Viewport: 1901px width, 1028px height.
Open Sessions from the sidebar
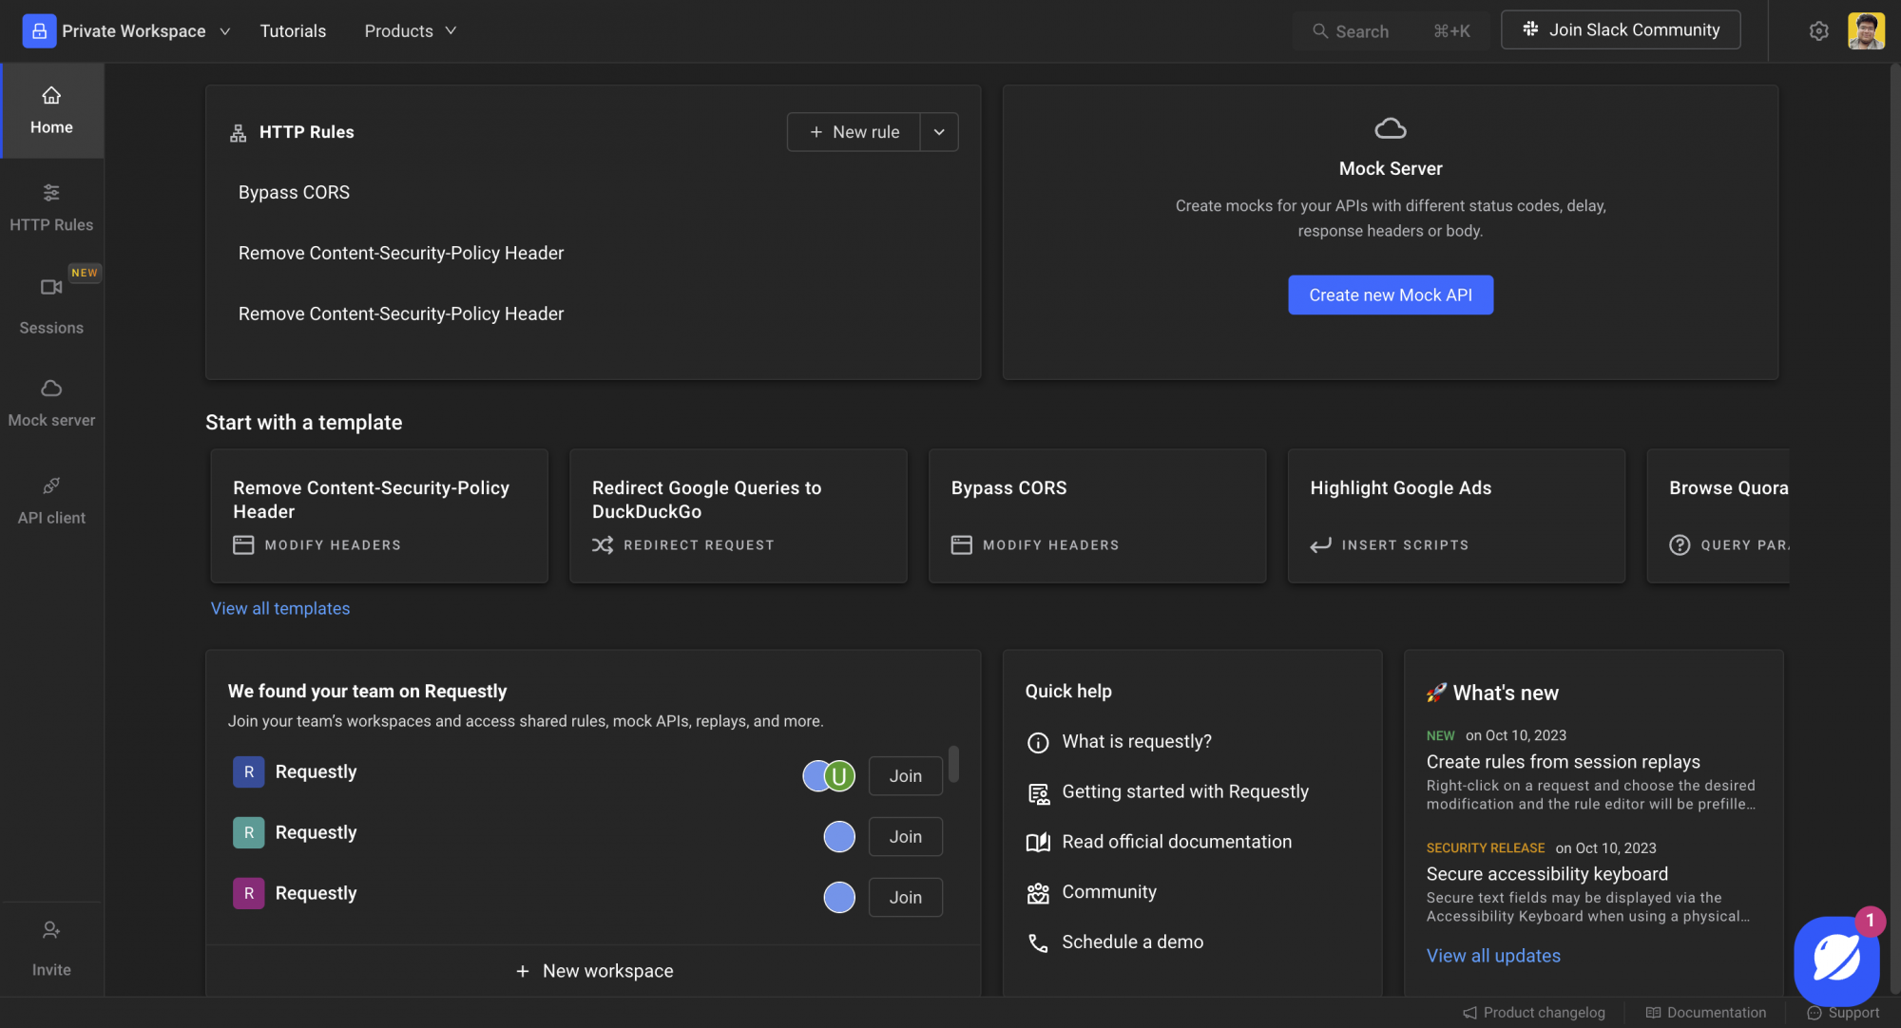[x=51, y=306]
